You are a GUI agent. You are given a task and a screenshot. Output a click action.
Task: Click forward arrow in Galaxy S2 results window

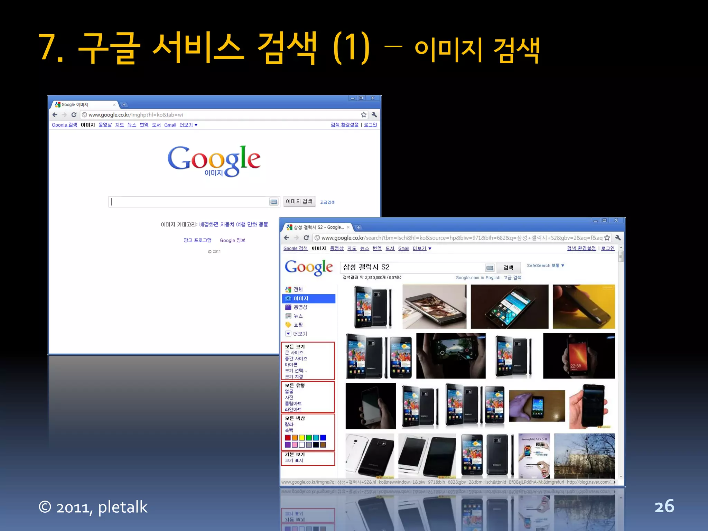click(296, 238)
